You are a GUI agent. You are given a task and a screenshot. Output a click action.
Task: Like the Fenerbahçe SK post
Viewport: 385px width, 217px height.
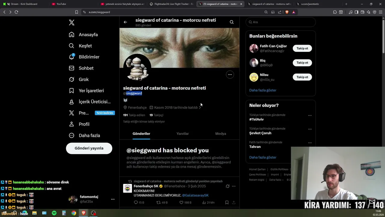185,203
